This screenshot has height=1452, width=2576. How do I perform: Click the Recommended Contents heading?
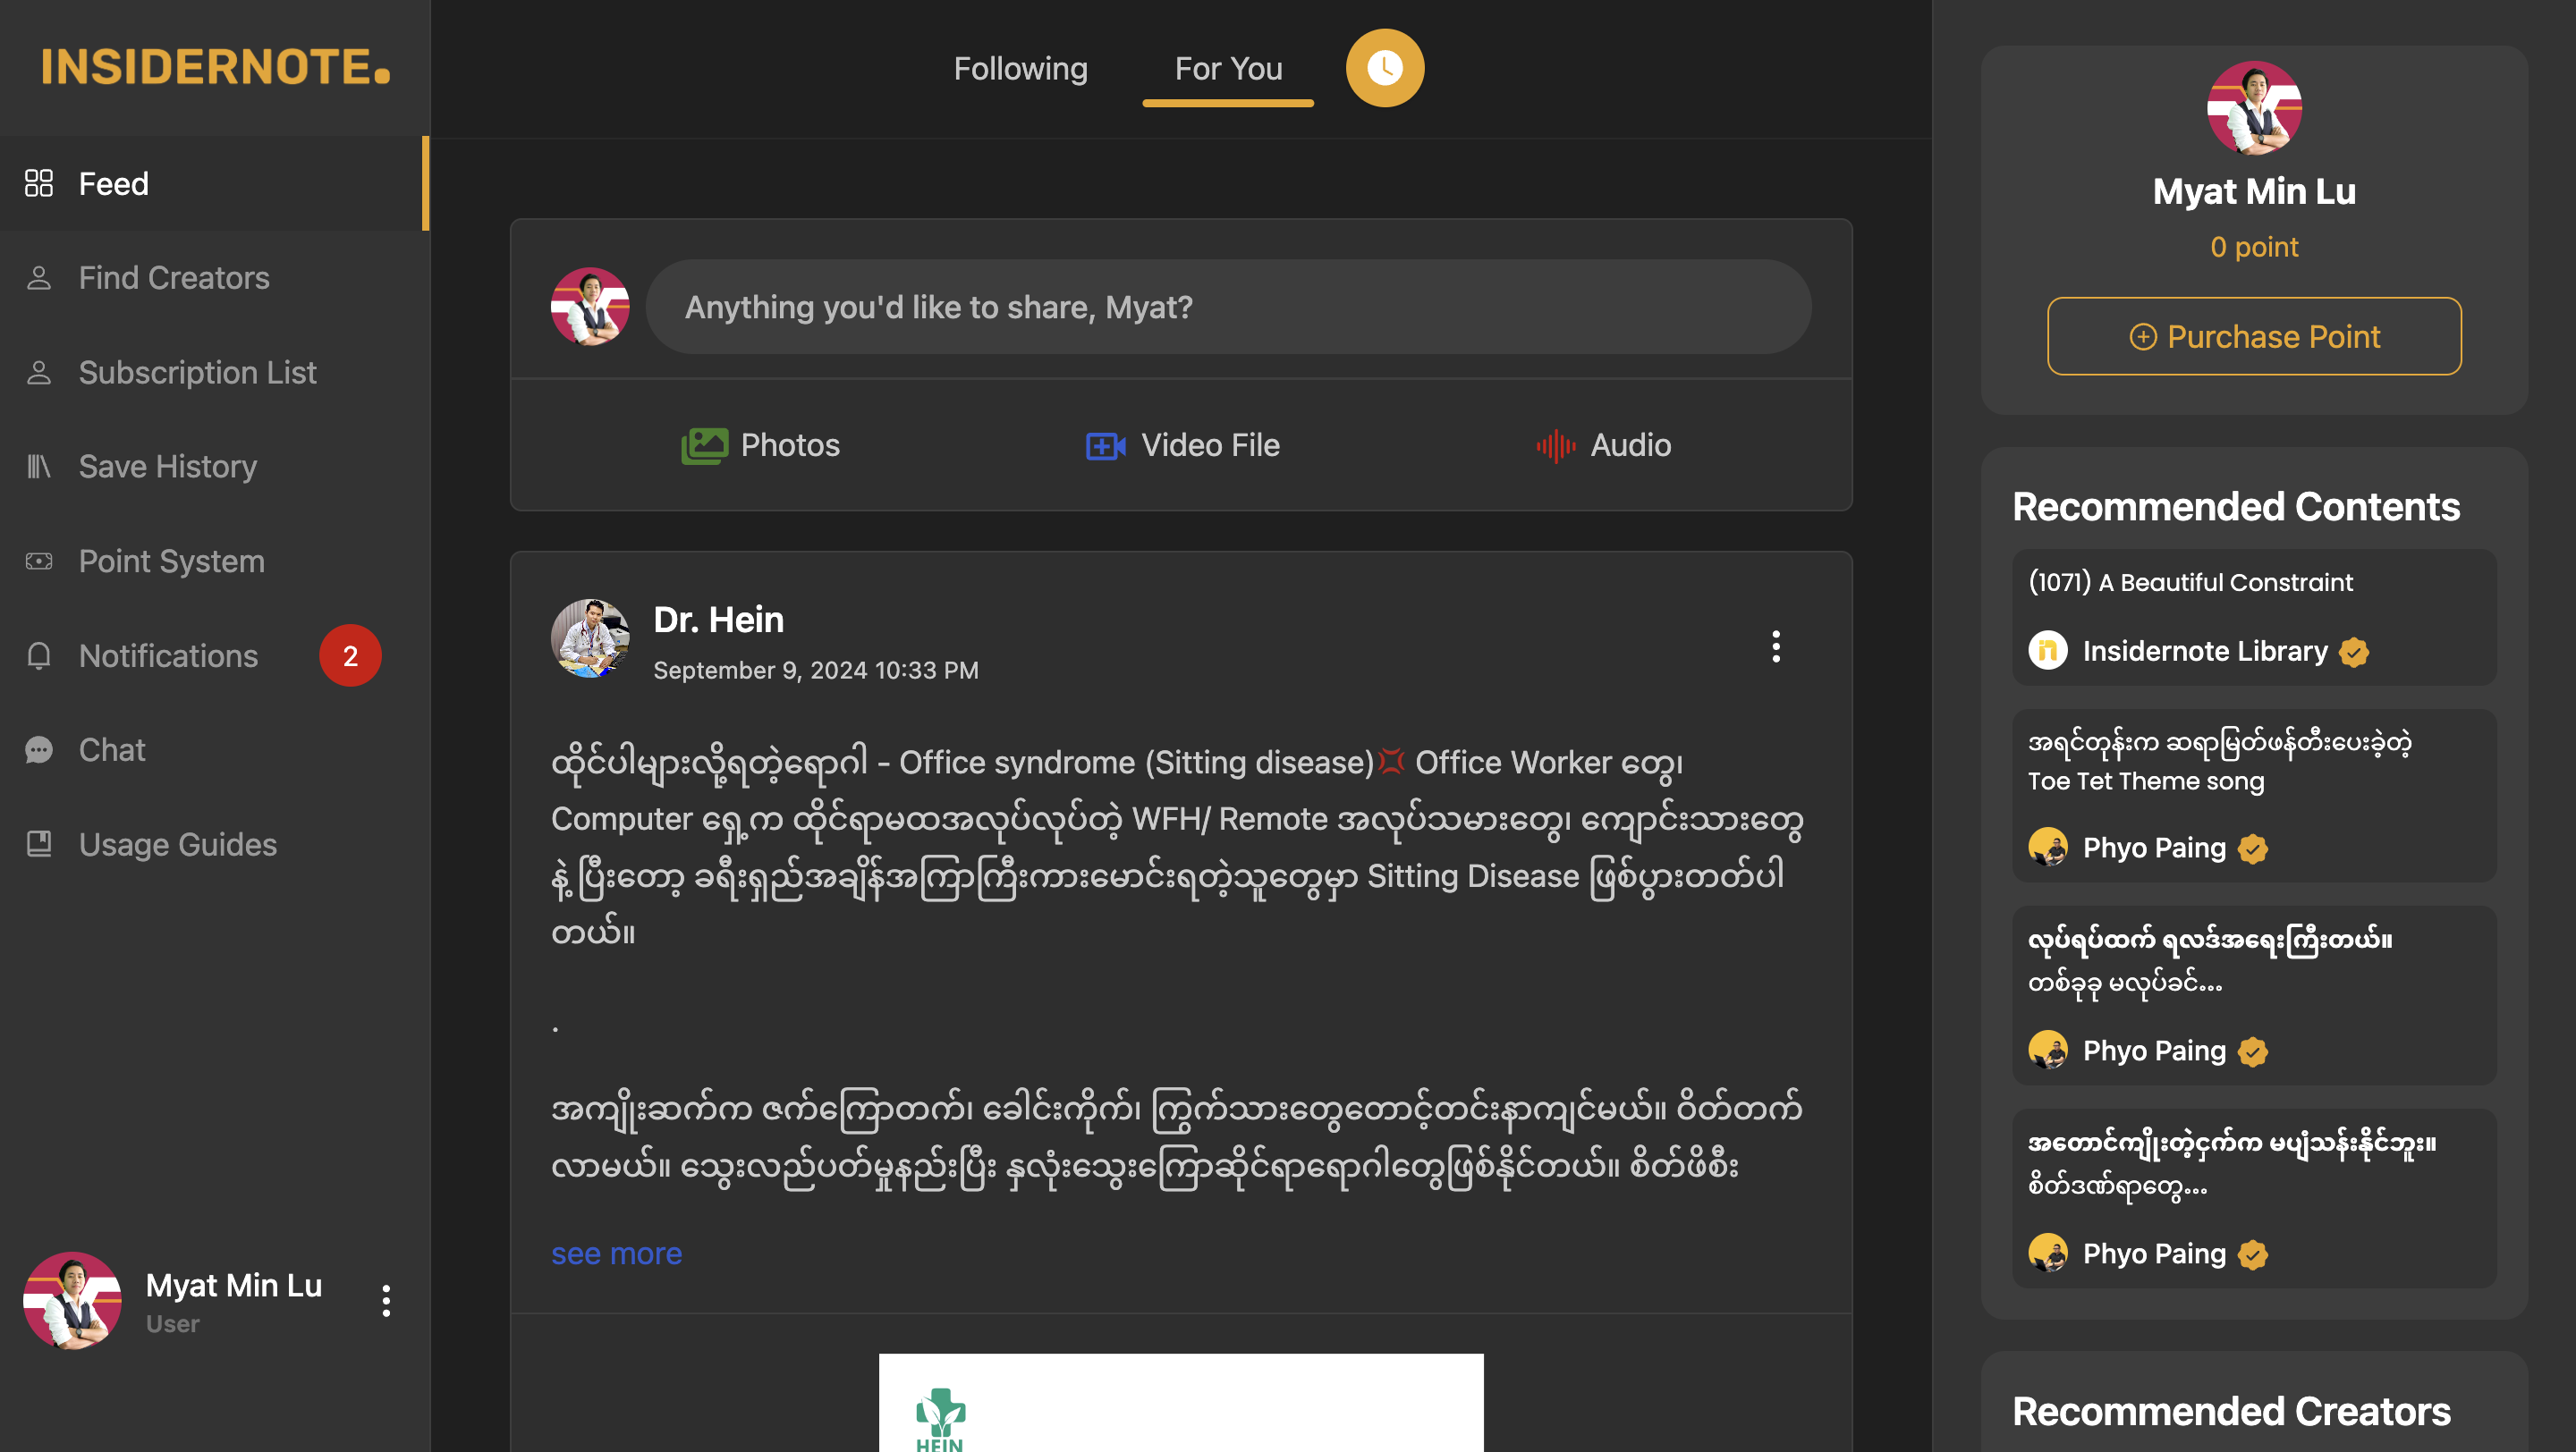coord(2236,507)
